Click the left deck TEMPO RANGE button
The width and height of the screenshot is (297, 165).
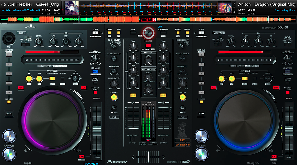(x=95, y=83)
